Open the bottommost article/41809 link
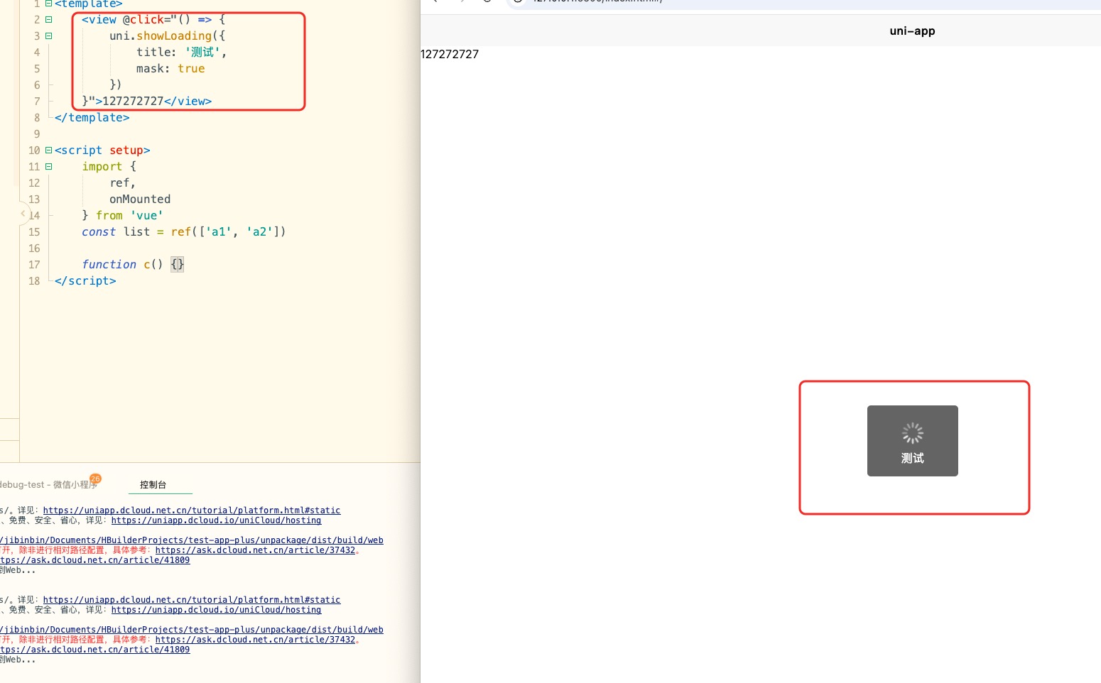The height and width of the screenshot is (683, 1101). [x=95, y=650]
